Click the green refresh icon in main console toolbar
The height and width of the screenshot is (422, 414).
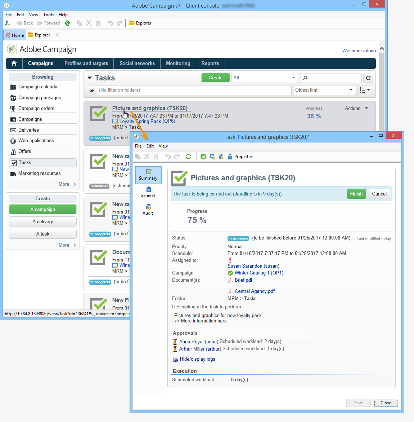pos(67,23)
